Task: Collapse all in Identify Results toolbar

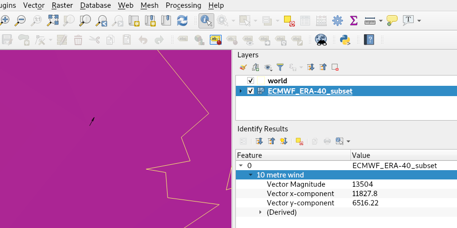Action: point(271,141)
